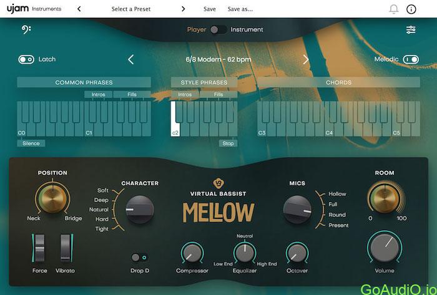437x295 pixels.
Task: Click the Save button
Action: [210, 9]
